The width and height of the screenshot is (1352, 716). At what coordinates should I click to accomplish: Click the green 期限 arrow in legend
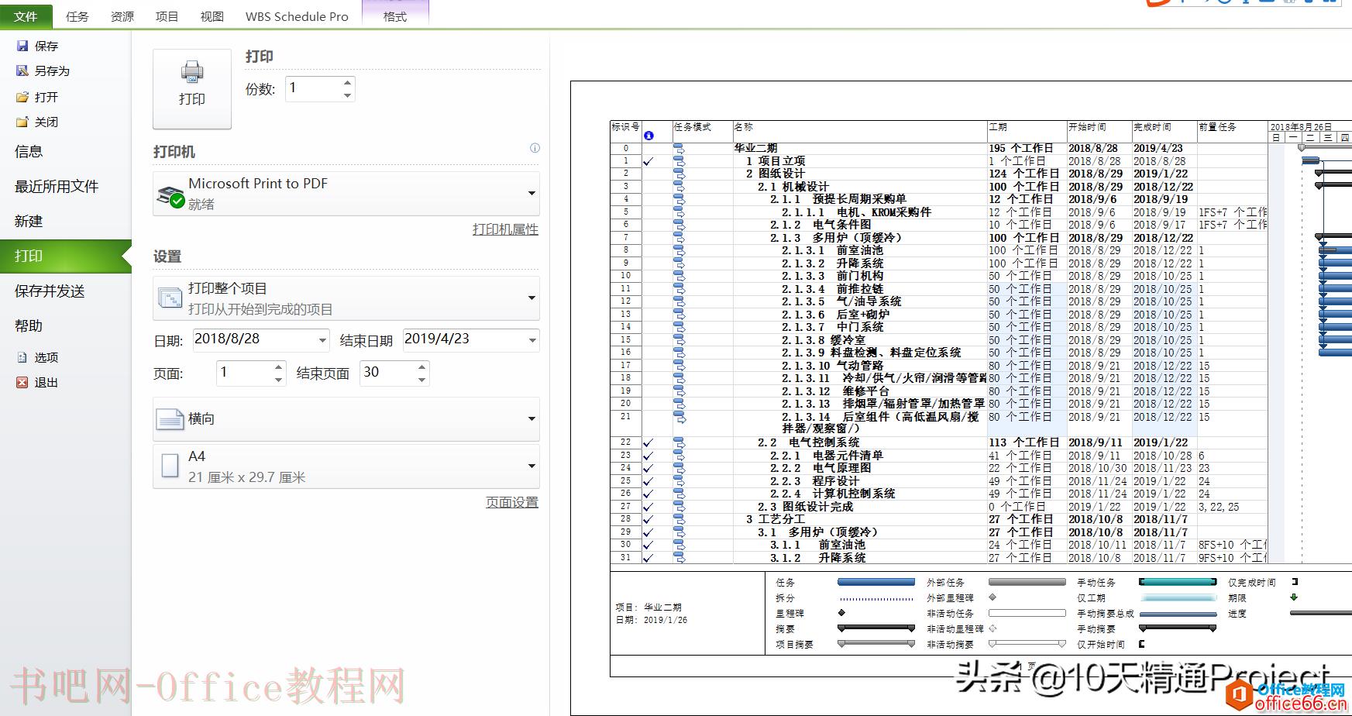(1293, 597)
